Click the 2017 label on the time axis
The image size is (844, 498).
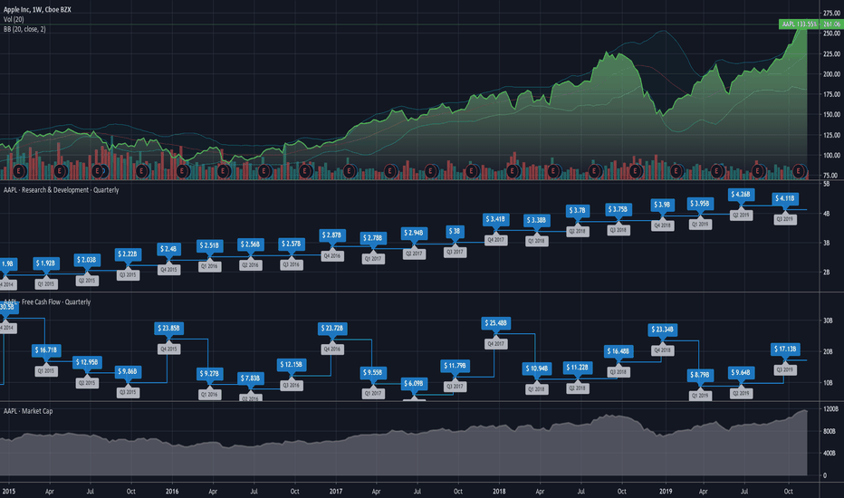pos(336,492)
